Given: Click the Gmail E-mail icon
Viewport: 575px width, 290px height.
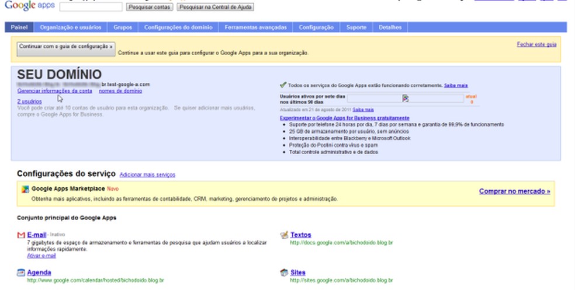Looking at the screenshot, I should pos(21,235).
